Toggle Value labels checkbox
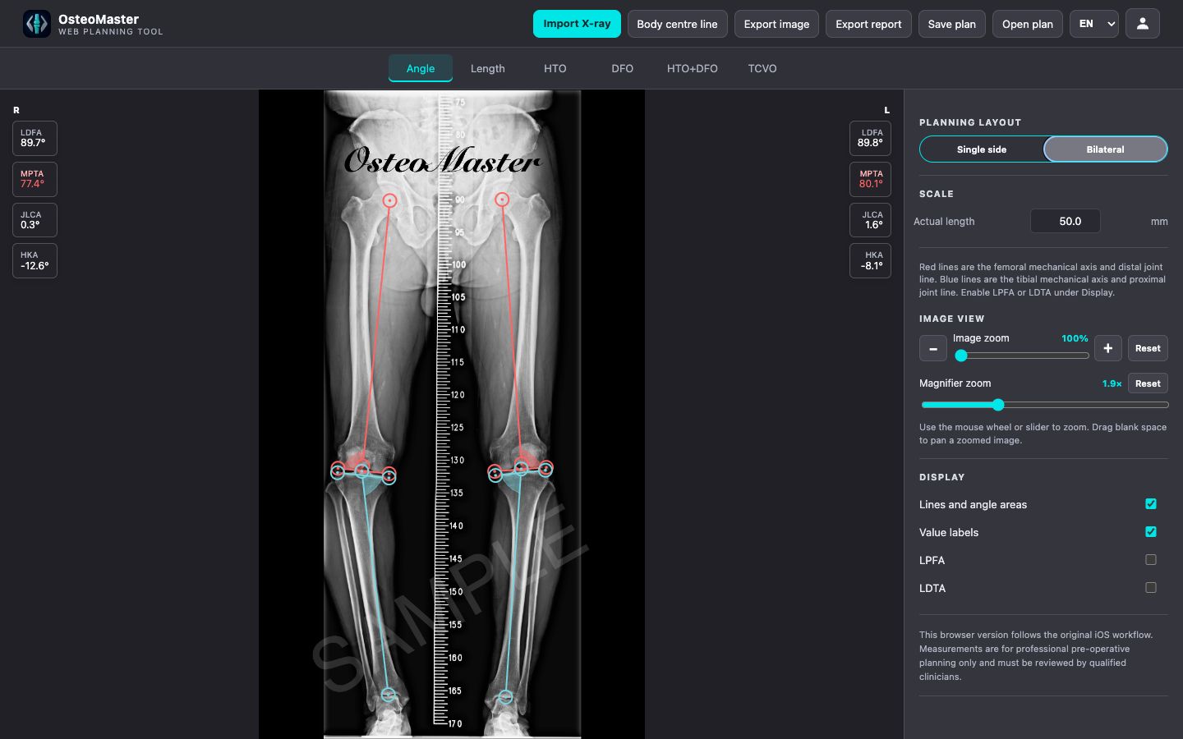1183x739 pixels. coord(1150,532)
